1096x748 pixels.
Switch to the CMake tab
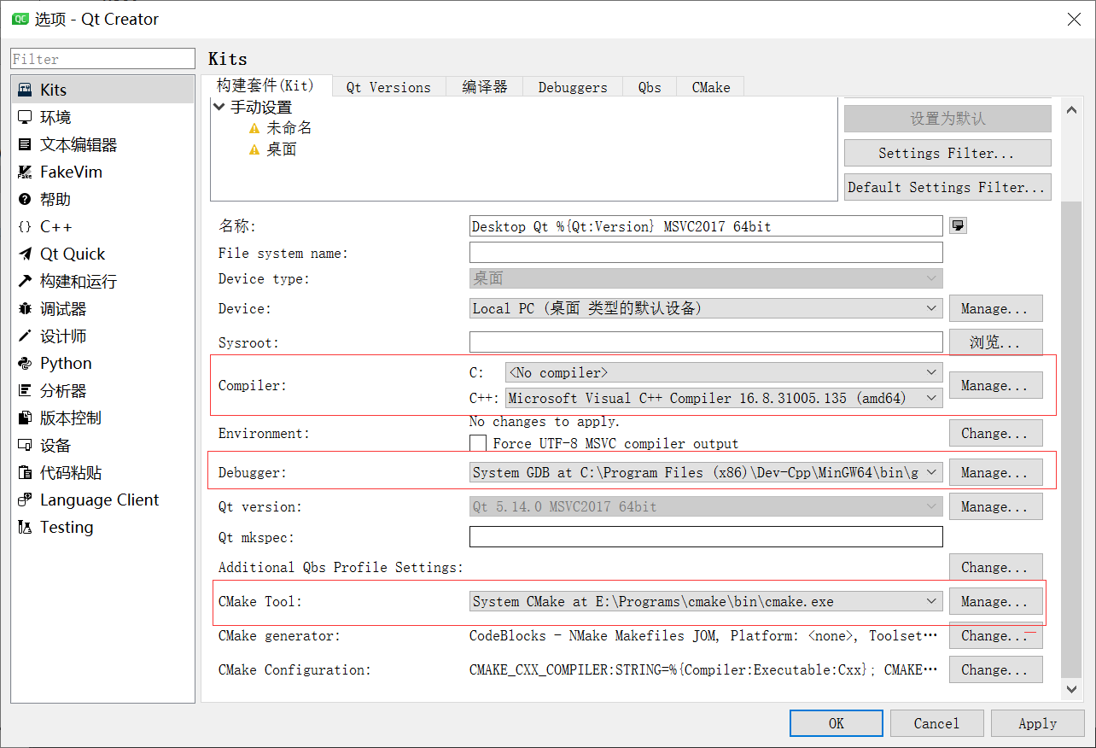point(709,86)
